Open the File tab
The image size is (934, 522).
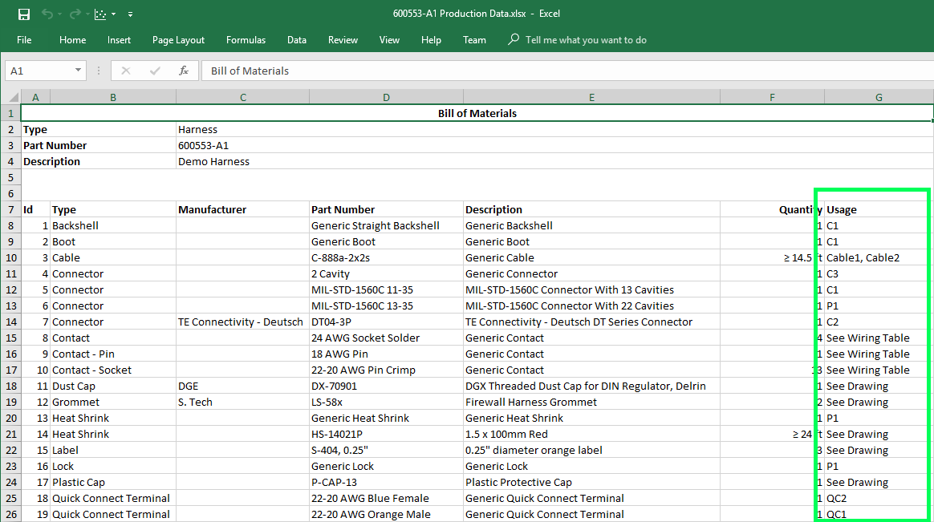(24, 40)
